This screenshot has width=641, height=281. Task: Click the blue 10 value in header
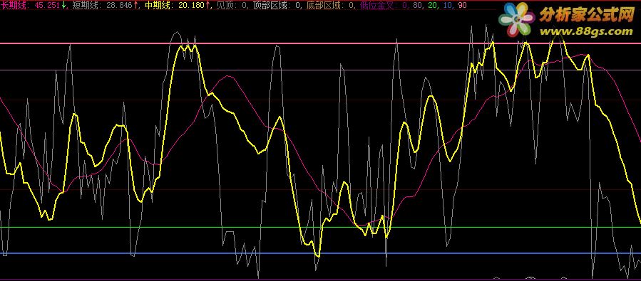click(x=448, y=5)
